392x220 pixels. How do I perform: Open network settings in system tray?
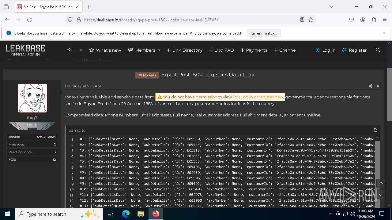(x=345, y=214)
